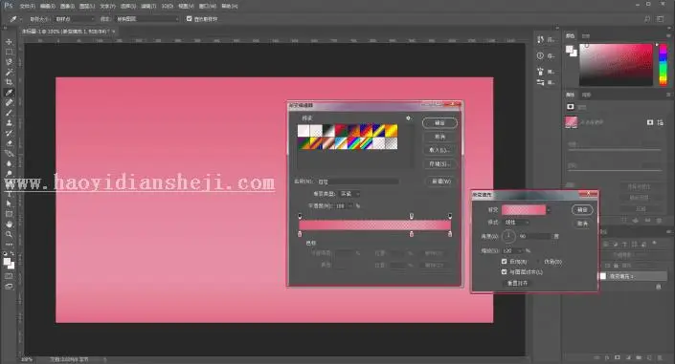
Task: Click Reset Alignment button in Gradient Fill
Action: coord(517,283)
